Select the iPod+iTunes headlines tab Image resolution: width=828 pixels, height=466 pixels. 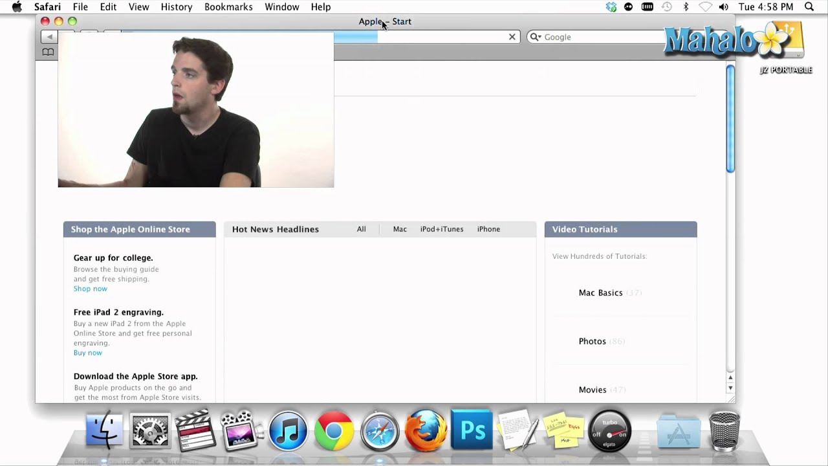(x=442, y=229)
